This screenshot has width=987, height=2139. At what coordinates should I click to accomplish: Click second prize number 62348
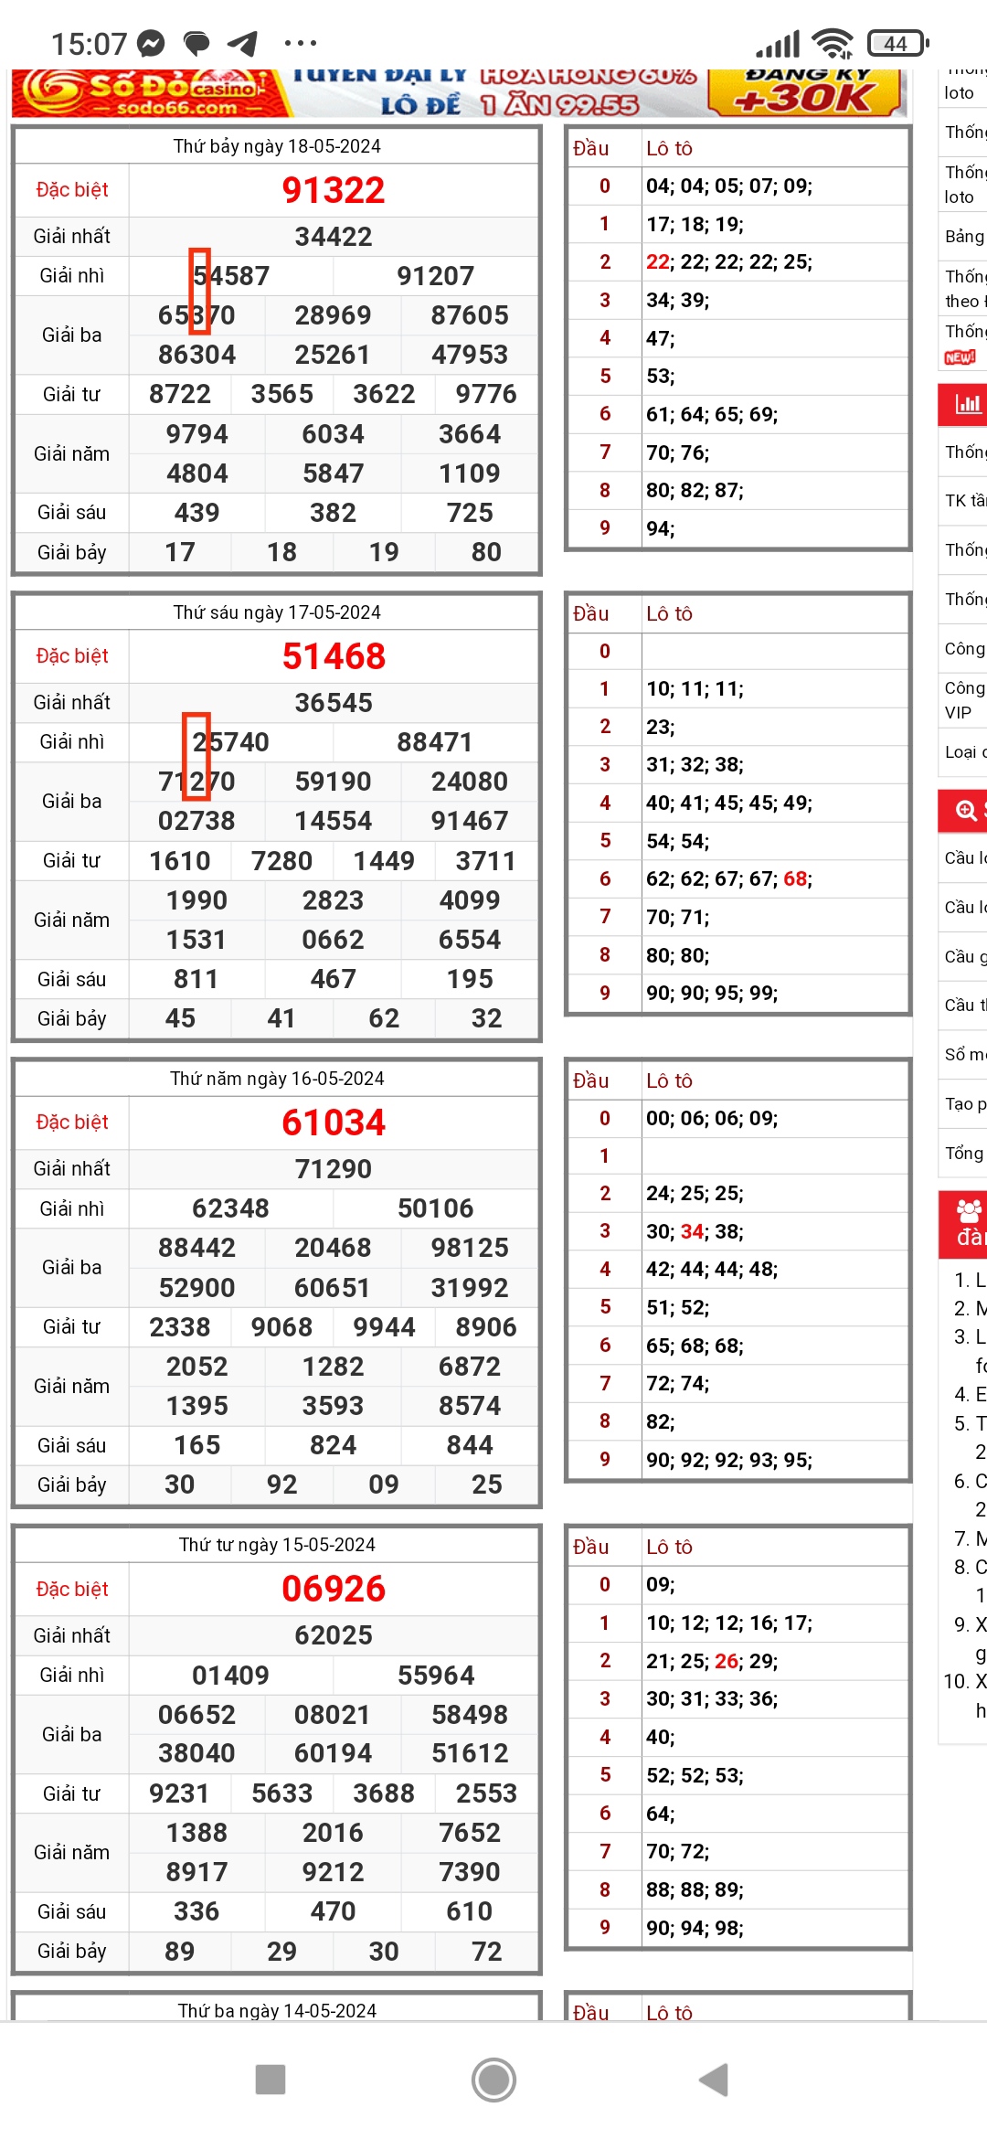(x=230, y=1208)
